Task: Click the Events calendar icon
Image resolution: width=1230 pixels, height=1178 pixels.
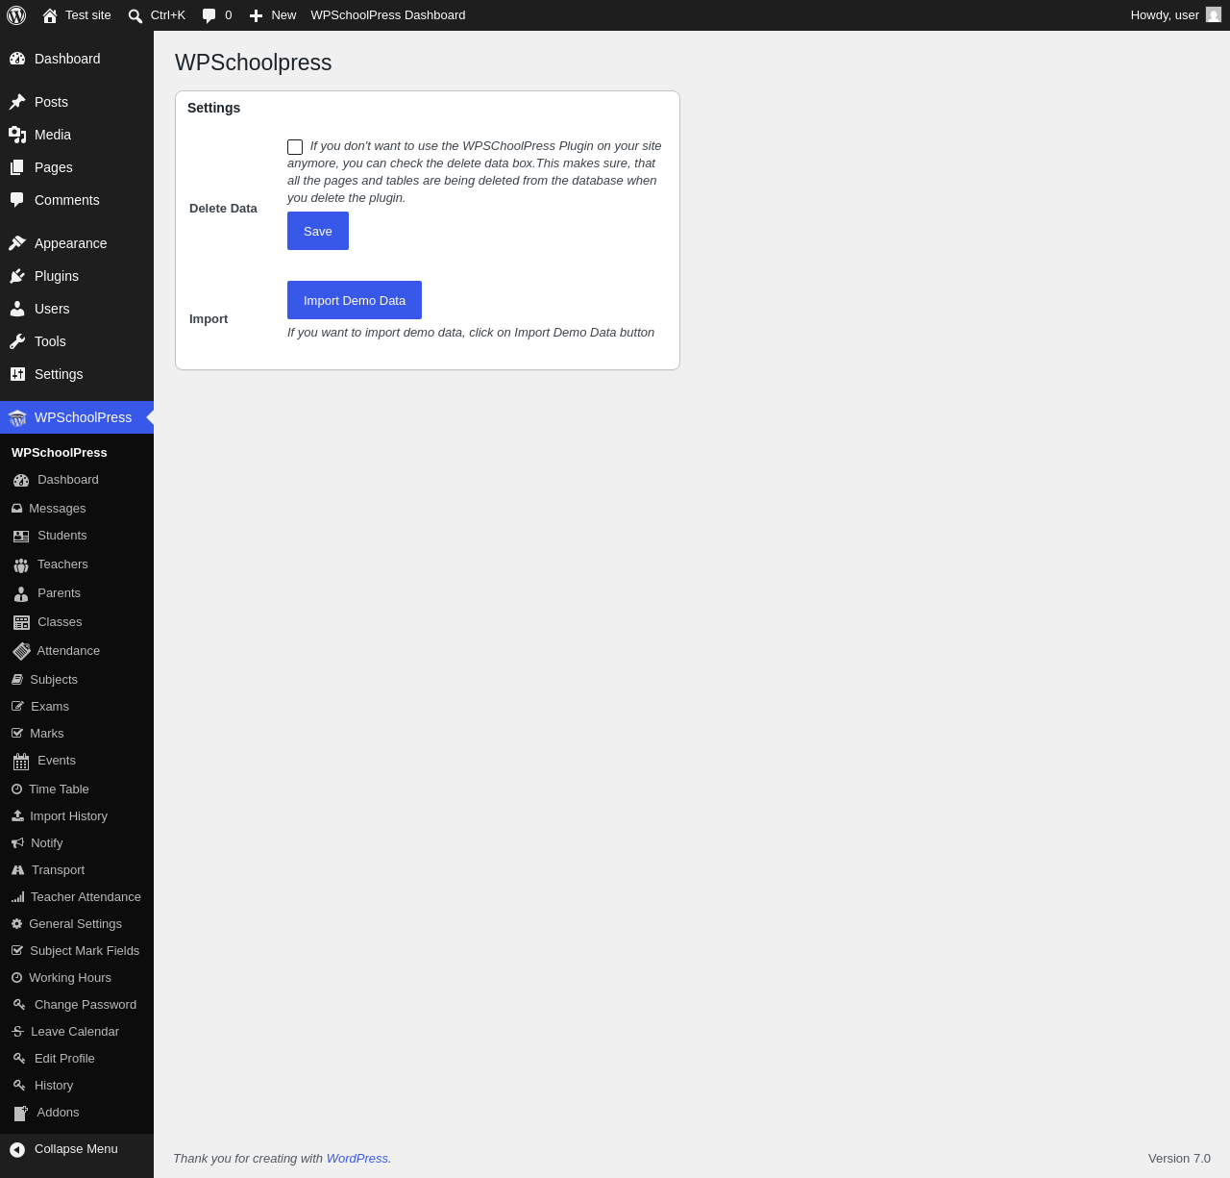Action: click(x=21, y=762)
